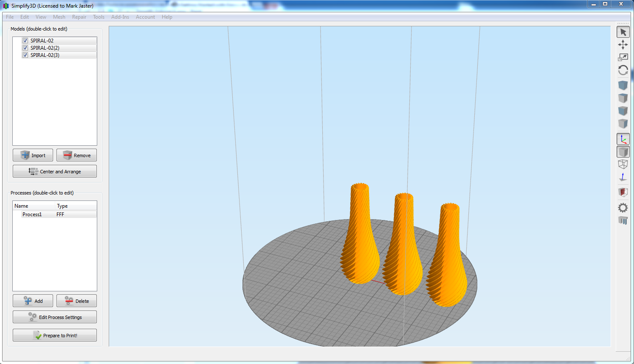634x364 pixels.
Task: Open the Repair menu
Action: [x=79, y=17]
